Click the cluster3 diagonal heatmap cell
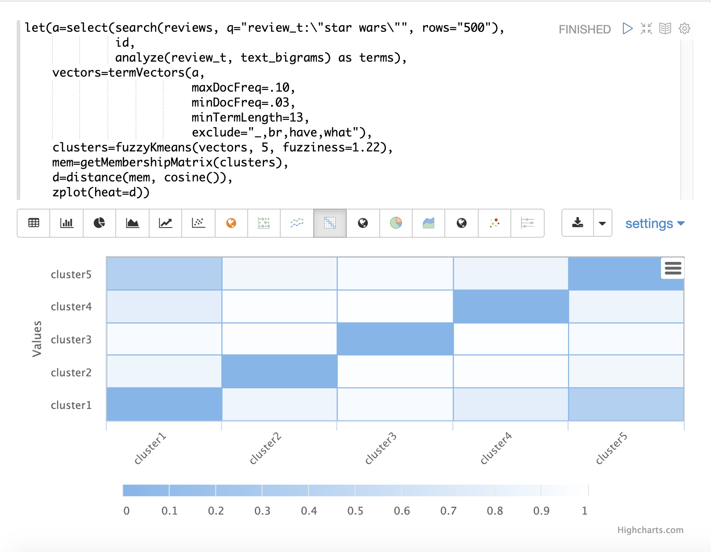 (395, 339)
